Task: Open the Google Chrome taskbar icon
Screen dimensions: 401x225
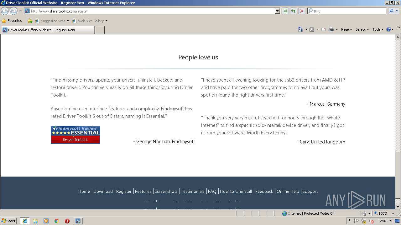Action: pos(57,221)
